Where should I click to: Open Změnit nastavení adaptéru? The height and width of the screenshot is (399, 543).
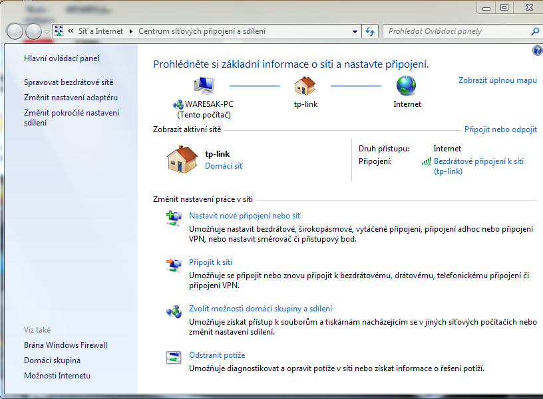click(x=71, y=98)
